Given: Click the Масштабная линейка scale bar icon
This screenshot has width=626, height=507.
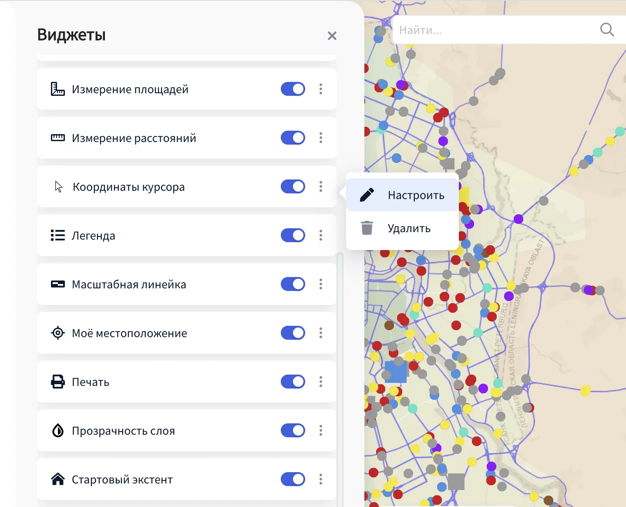Looking at the screenshot, I should (57, 284).
